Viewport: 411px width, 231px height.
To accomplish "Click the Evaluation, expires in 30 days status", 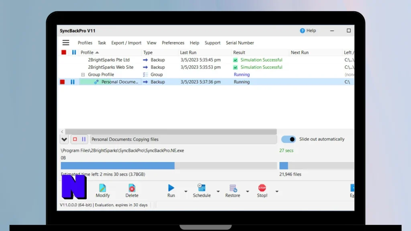I will pos(121,205).
